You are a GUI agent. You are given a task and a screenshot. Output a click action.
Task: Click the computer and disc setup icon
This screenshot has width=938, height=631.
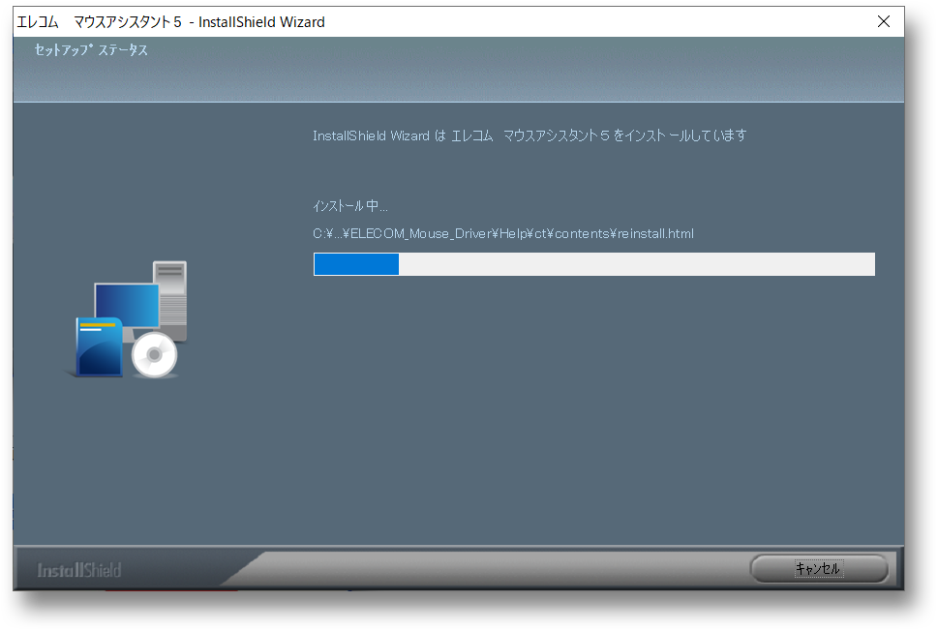tap(127, 319)
